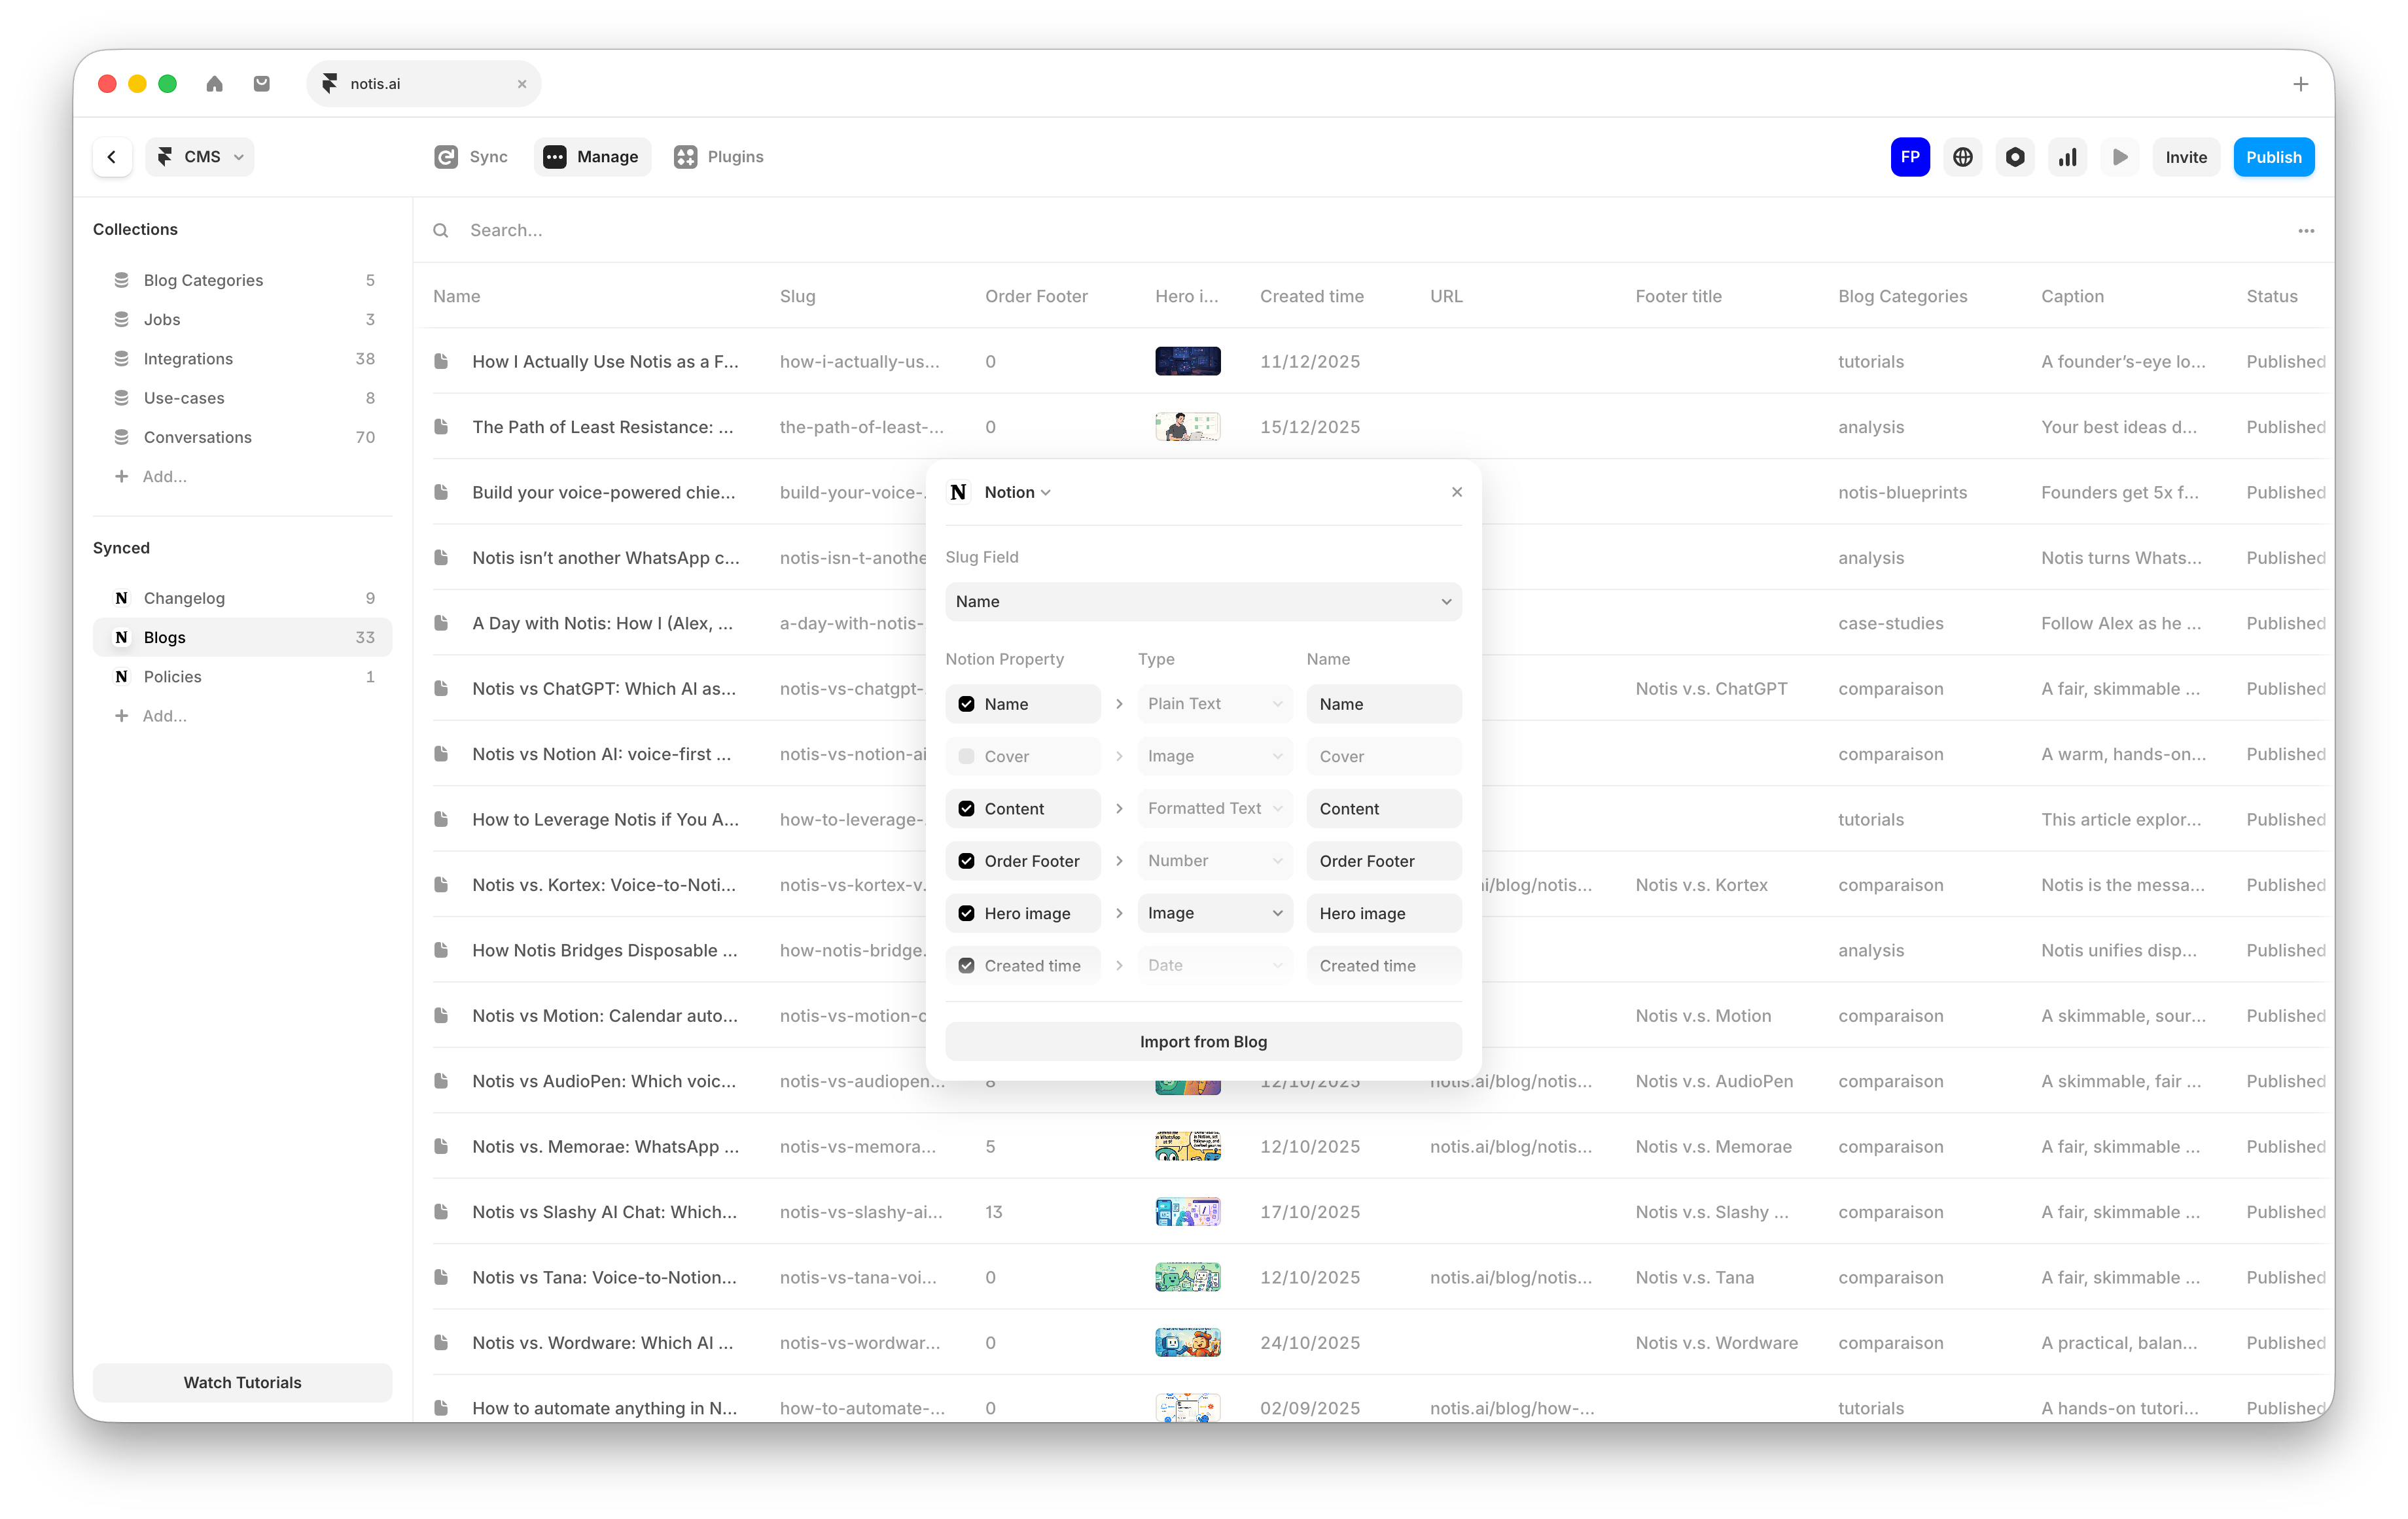Switch to the Sync tab
This screenshot has height=1519, width=2408.
click(x=471, y=157)
